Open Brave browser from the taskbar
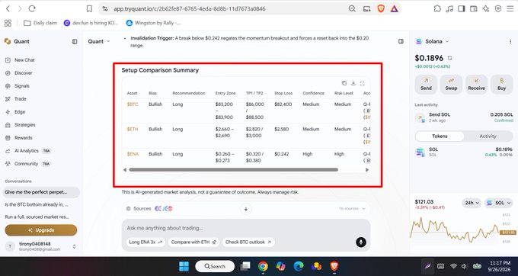The width and height of the screenshot is (518, 276). [x=334, y=266]
